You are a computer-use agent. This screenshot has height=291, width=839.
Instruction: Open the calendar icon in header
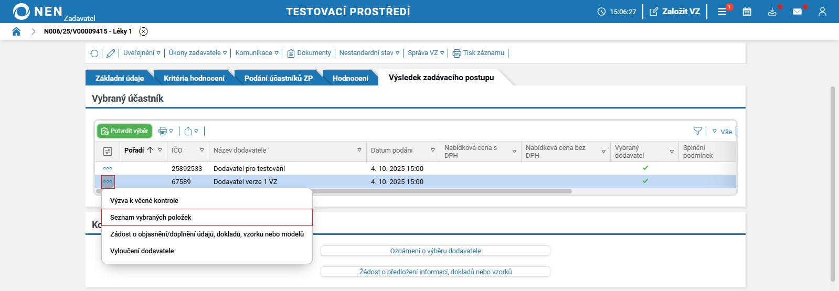tap(747, 12)
